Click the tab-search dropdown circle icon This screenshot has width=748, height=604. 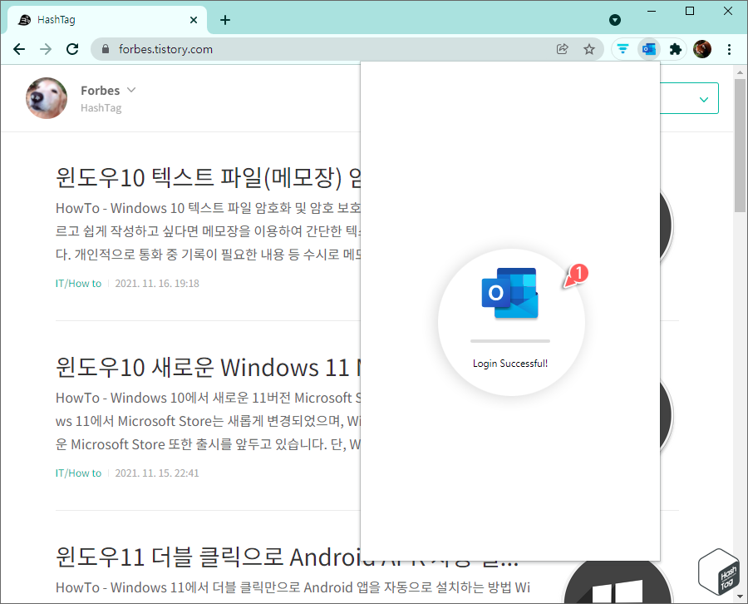click(615, 20)
